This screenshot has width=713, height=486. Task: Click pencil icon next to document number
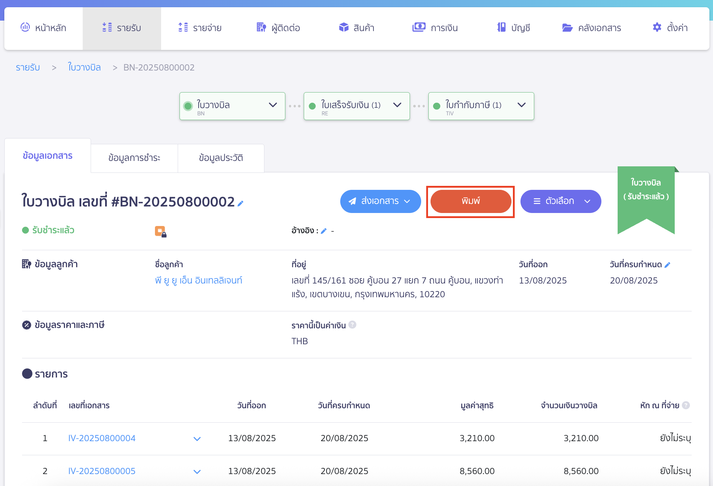point(241,203)
